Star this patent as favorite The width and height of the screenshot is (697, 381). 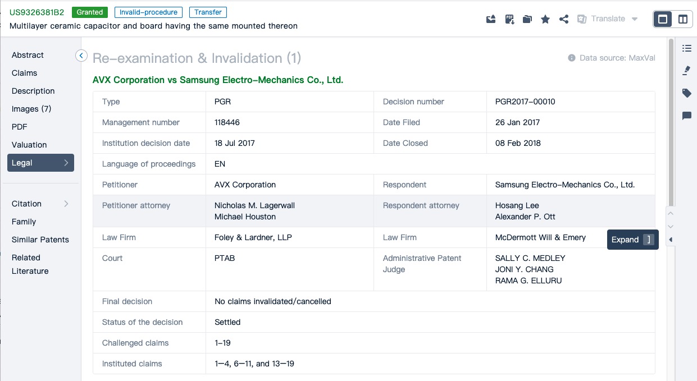click(x=545, y=19)
